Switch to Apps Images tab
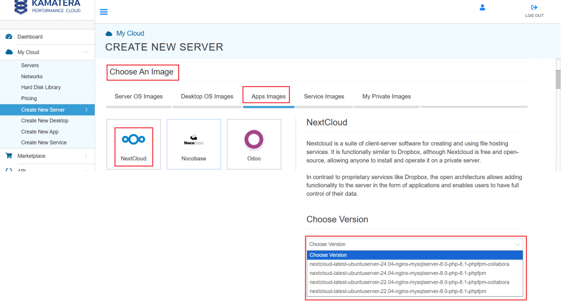The height and width of the screenshot is (305, 561). coord(268,96)
